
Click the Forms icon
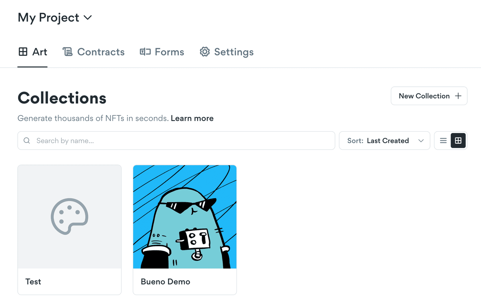click(145, 52)
